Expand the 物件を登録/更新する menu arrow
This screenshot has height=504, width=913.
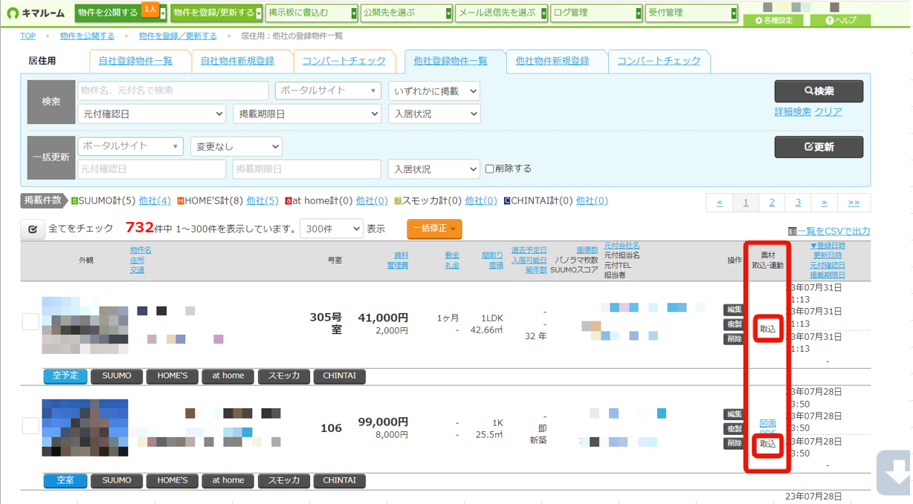click(259, 13)
